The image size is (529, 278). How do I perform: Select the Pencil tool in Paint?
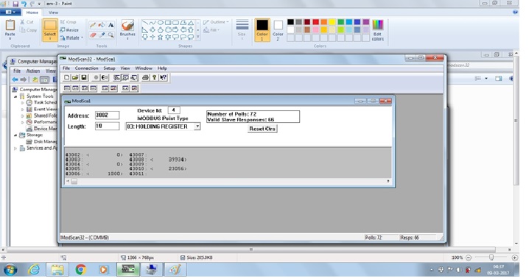tap(93, 25)
